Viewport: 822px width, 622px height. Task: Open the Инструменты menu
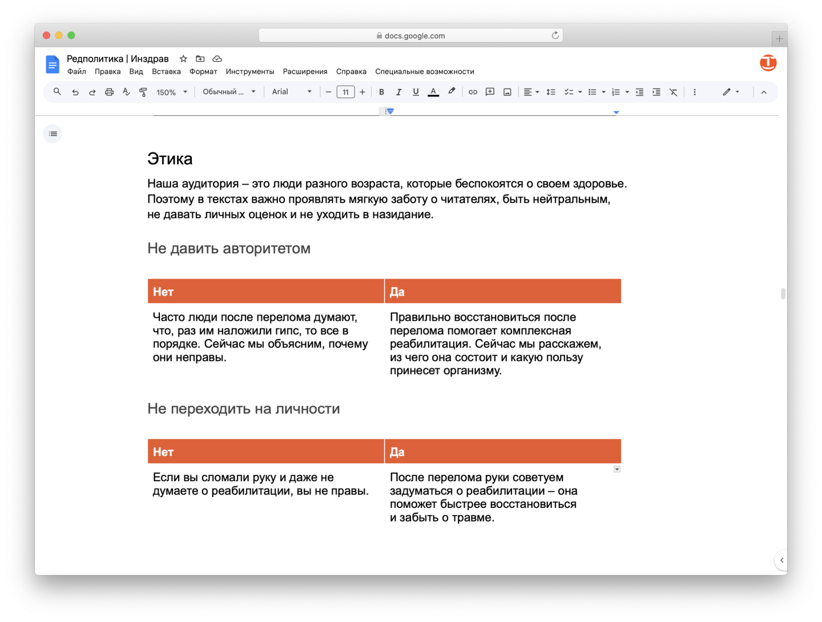pos(249,71)
